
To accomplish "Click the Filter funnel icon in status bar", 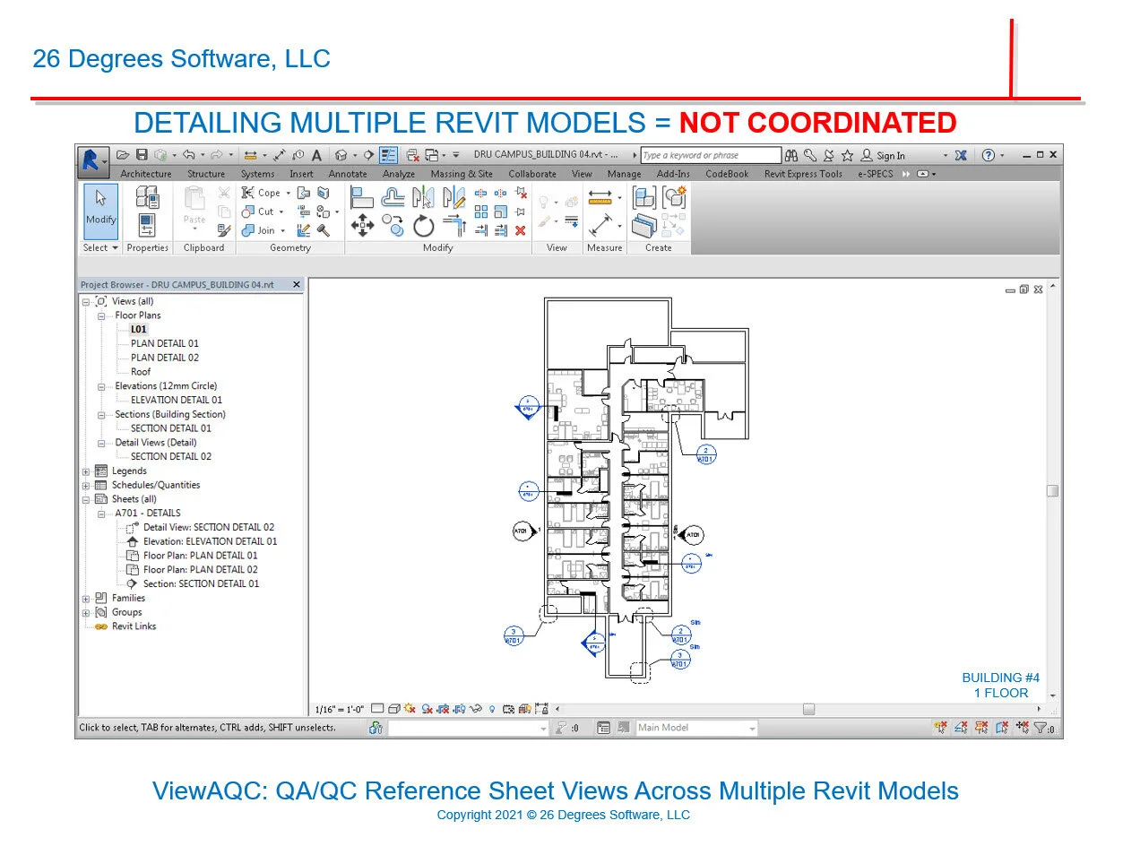I will point(1042,728).
